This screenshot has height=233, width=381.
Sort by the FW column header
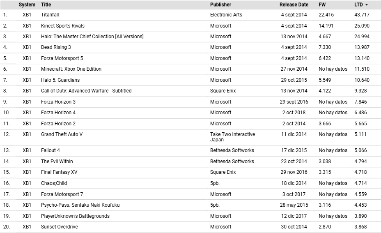[322, 5]
